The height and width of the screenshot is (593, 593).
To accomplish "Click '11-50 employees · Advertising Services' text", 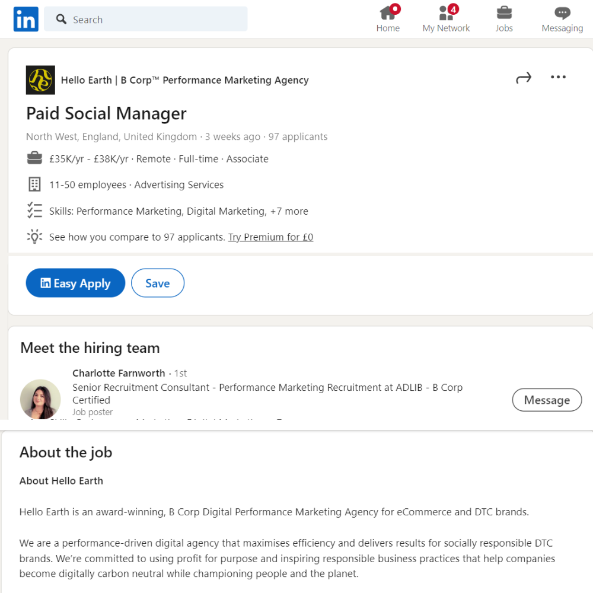I will 136,184.
